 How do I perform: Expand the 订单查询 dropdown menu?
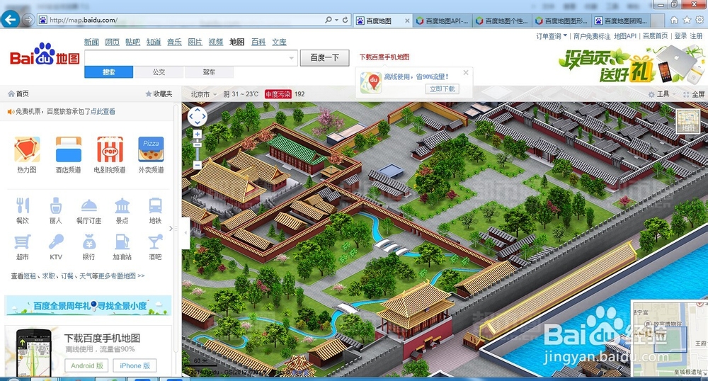click(x=552, y=36)
